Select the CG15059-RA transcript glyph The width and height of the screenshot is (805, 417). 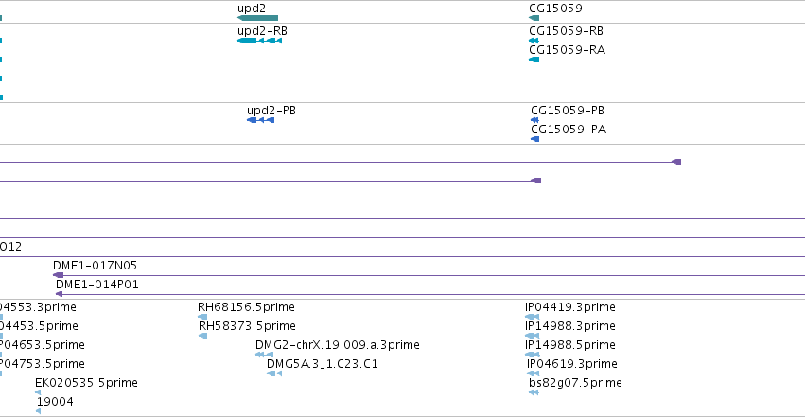[534, 60]
